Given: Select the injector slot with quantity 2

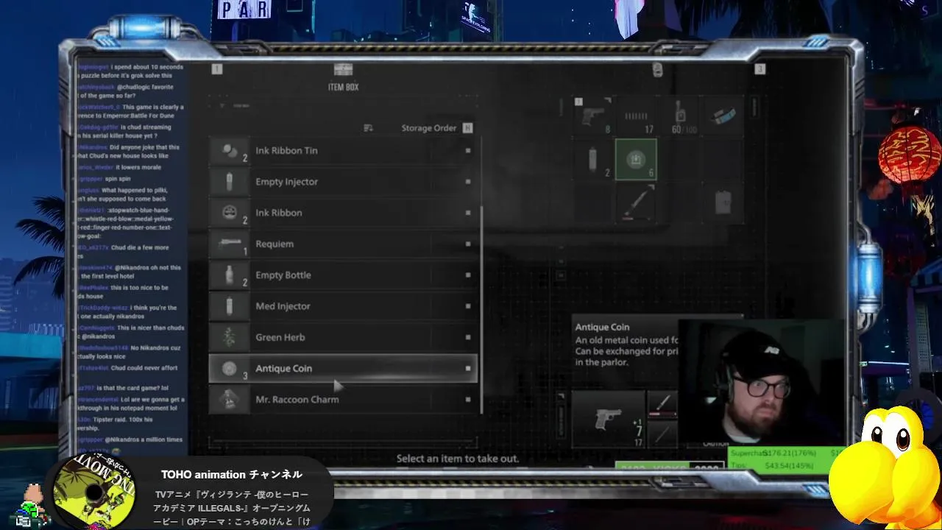Looking at the screenshot, I should (594, 160).
